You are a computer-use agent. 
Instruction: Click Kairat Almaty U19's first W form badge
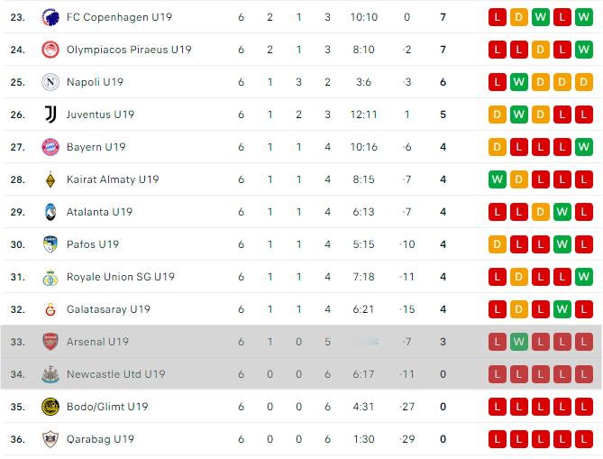pyautogui.click(x=498, y=179)
